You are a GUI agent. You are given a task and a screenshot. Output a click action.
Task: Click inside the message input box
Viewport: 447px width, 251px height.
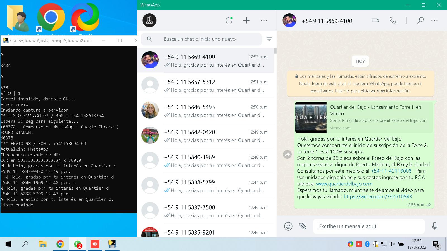[x=369, y=226]
